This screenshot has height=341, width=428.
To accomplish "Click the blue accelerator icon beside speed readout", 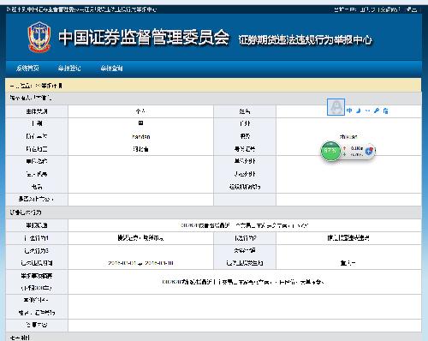I will [x=369, y=151].
